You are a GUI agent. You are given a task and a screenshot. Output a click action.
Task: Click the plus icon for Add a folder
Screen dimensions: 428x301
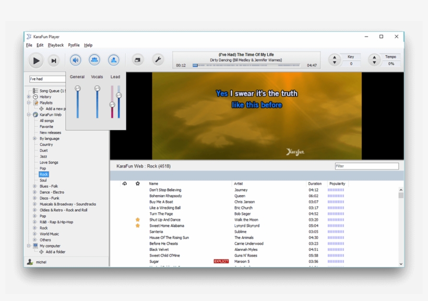[41, 251]
